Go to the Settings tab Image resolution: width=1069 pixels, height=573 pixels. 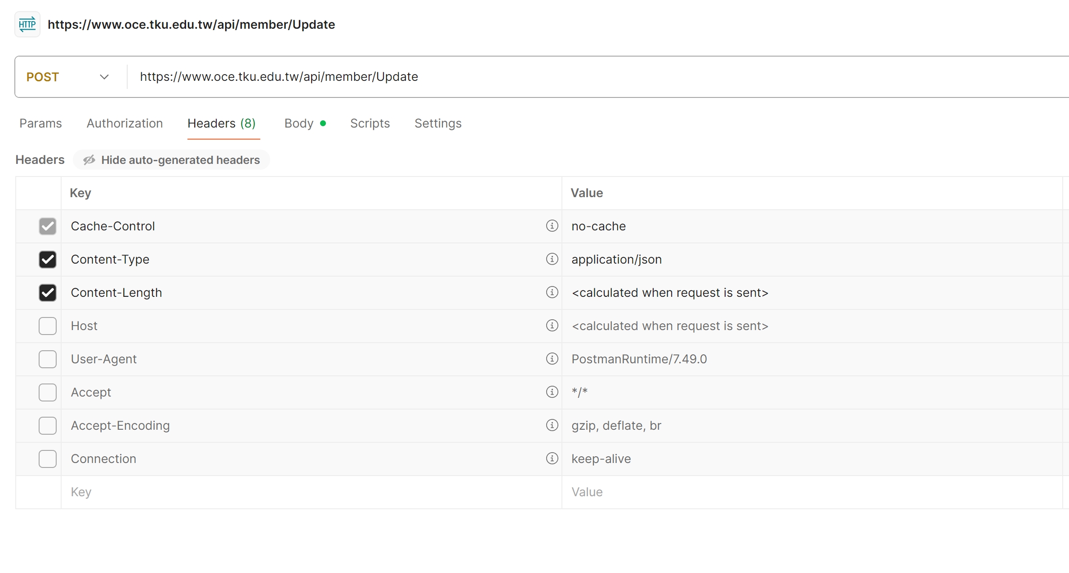438,123
